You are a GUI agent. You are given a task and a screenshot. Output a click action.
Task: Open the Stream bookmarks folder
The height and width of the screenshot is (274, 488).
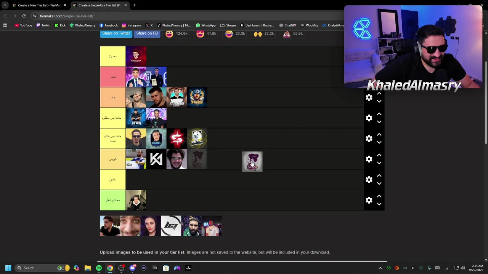228,25
